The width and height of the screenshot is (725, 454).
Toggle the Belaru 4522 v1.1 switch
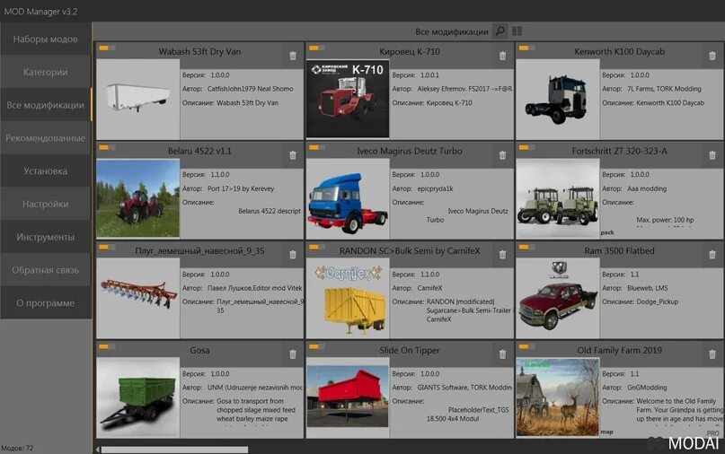107,147
